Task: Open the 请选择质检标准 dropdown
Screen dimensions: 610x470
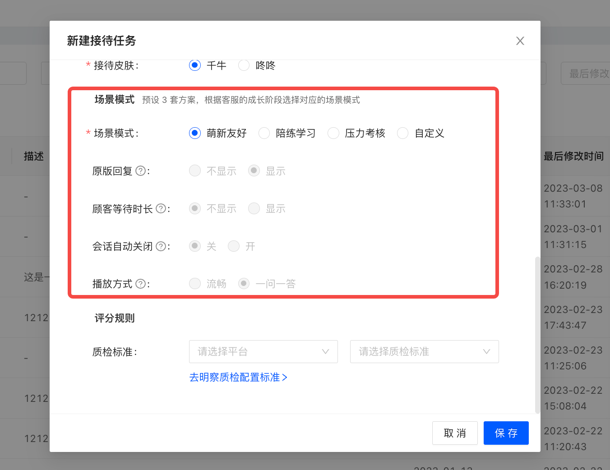Action: [x=425, y=351]
